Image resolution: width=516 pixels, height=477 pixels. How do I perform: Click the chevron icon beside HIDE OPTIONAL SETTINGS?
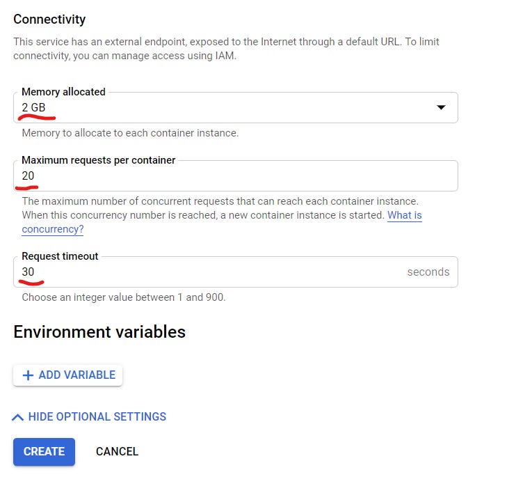(18, 417)
